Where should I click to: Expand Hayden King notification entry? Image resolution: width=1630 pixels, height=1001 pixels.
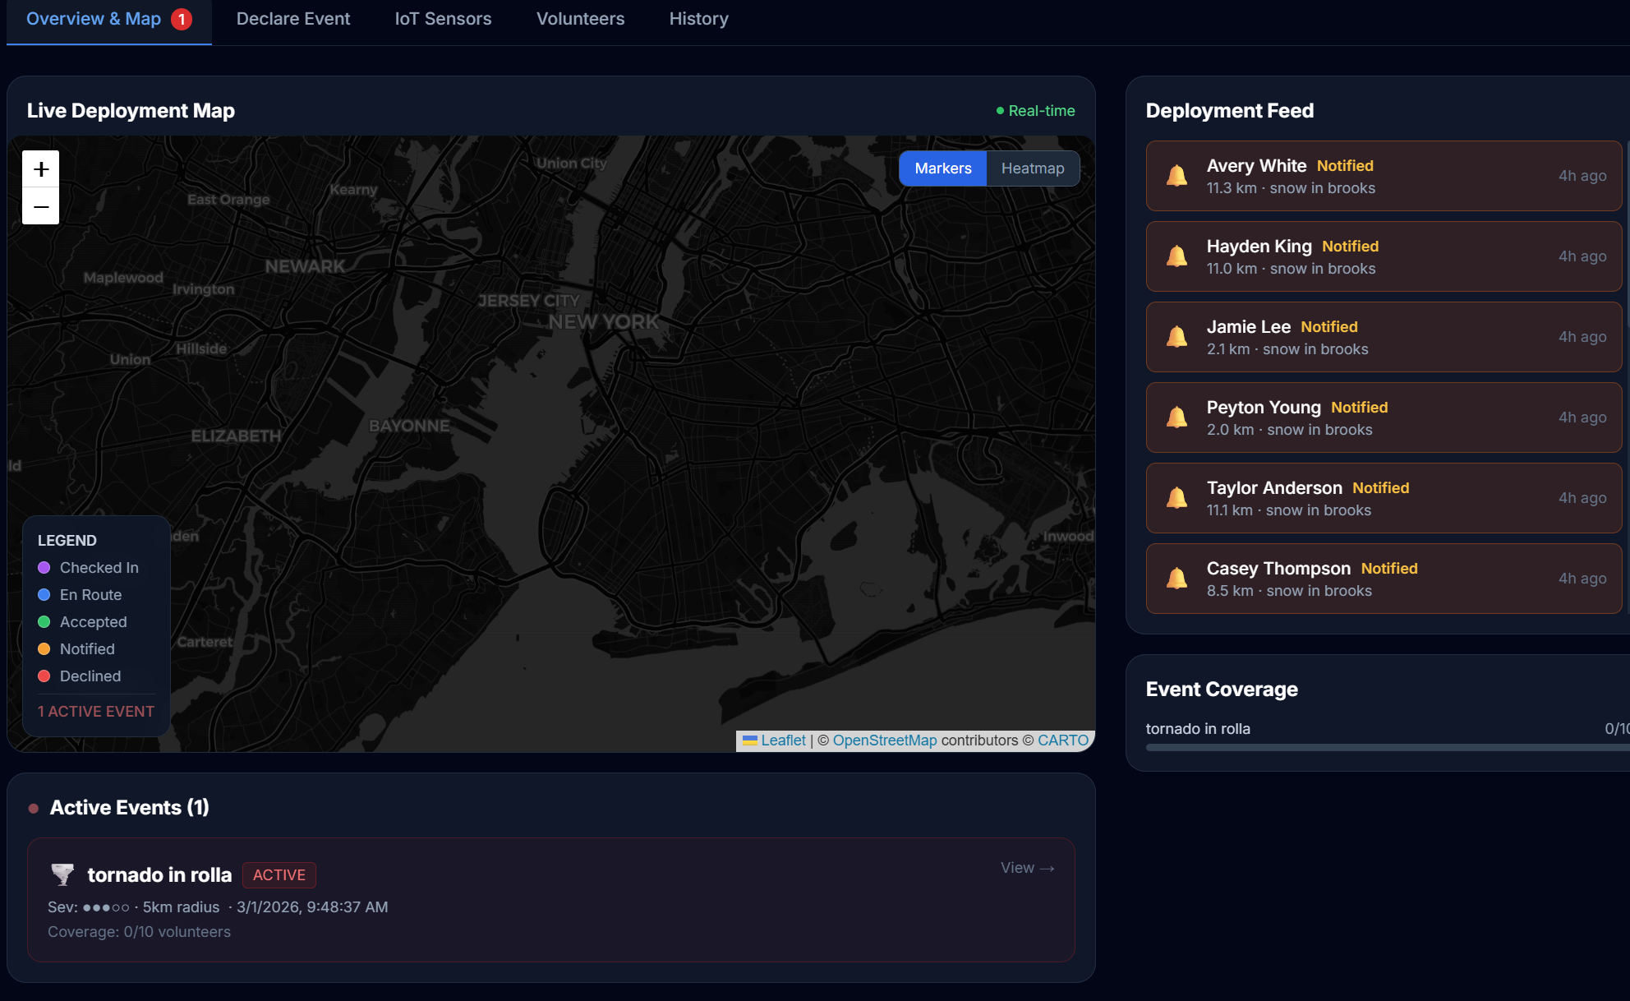(x=1384, y=256)
